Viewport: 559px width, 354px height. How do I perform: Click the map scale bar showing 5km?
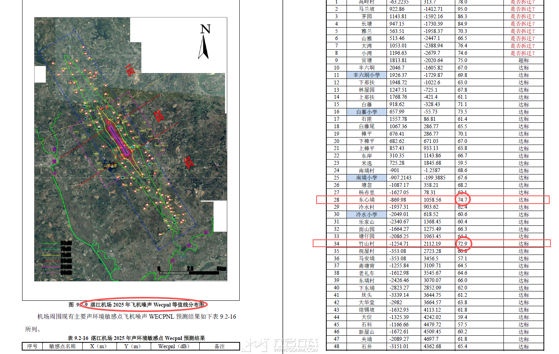[192, 271]
